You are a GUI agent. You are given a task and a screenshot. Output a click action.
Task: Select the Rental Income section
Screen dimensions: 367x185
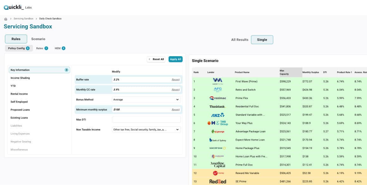(19, 93)
